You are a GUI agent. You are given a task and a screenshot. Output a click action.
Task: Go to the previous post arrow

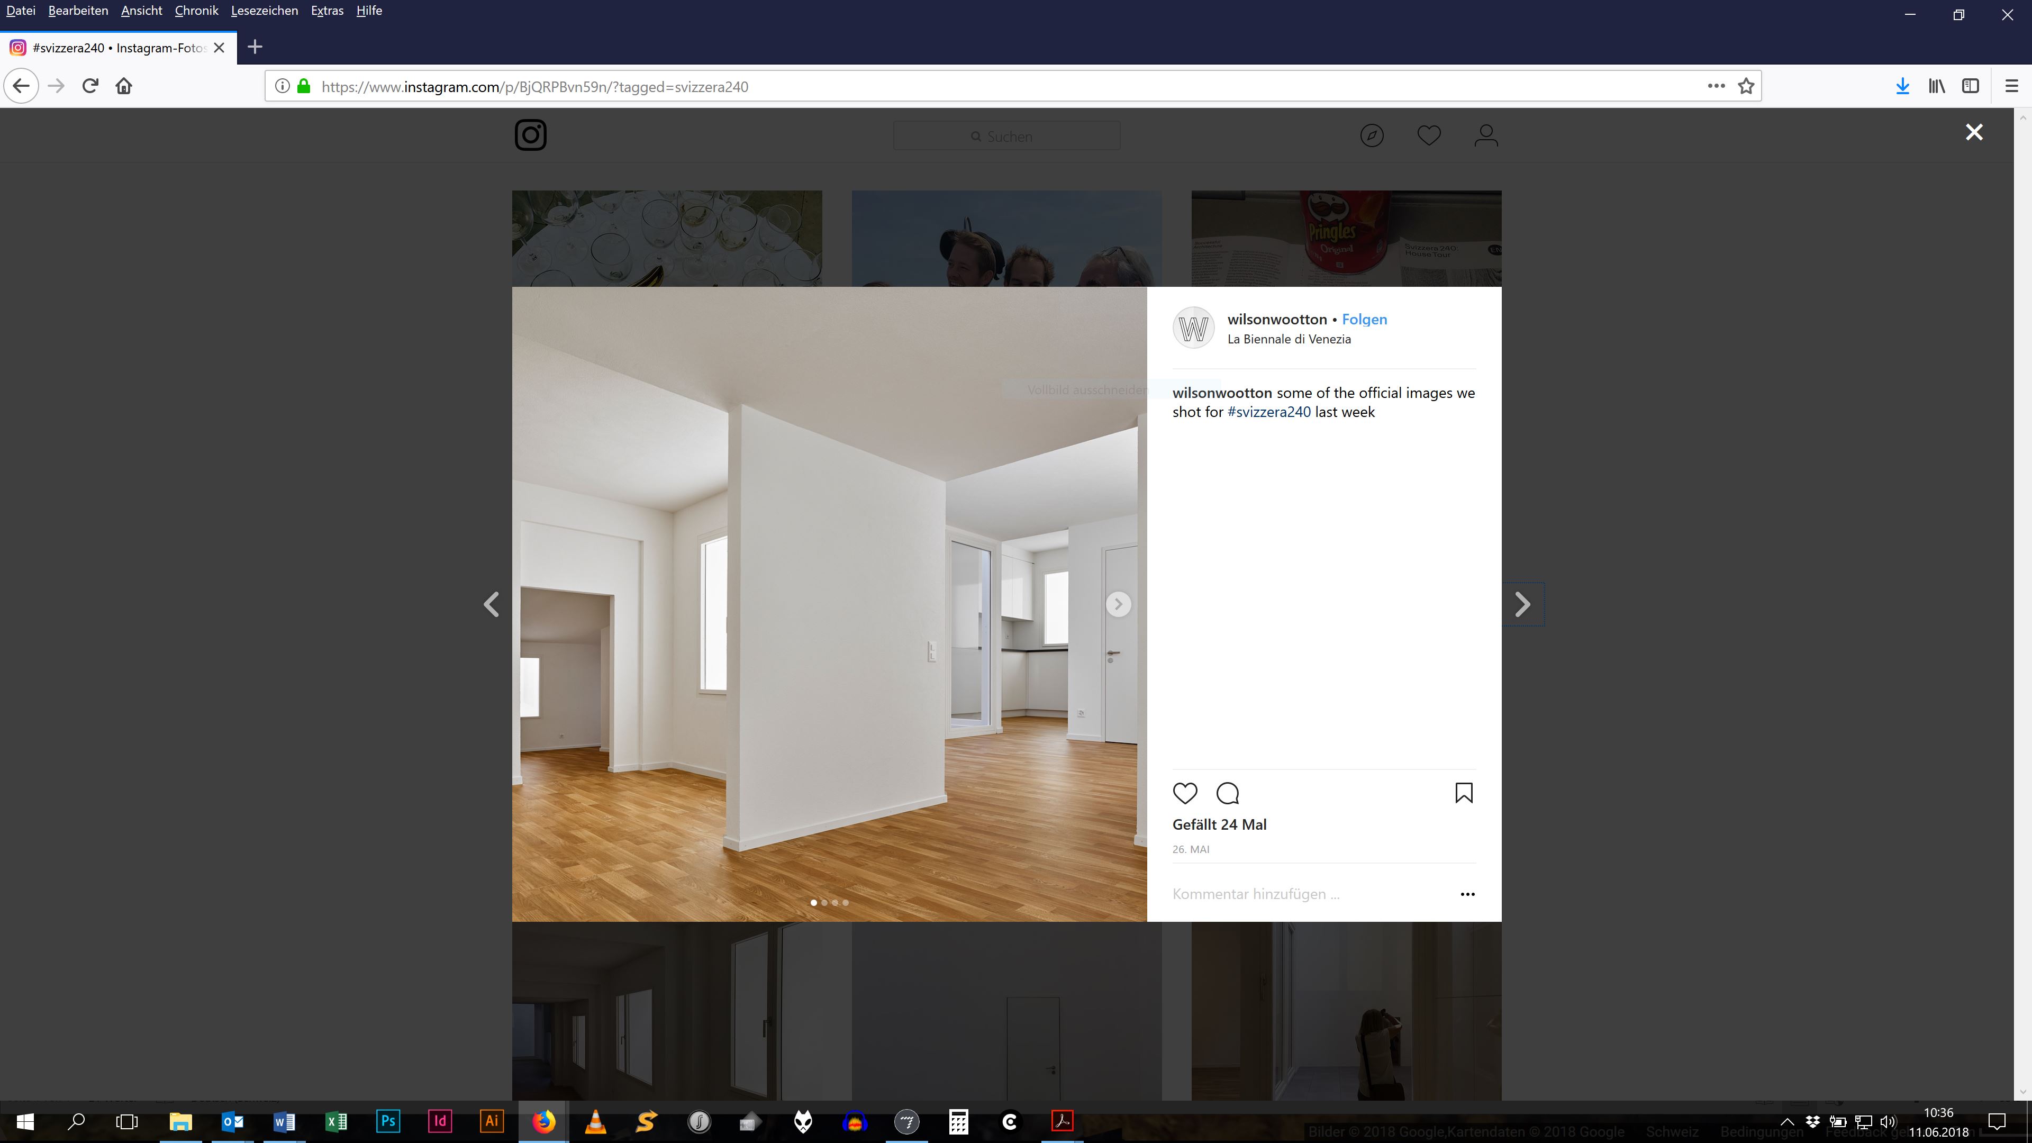click(x=492, y=604)
